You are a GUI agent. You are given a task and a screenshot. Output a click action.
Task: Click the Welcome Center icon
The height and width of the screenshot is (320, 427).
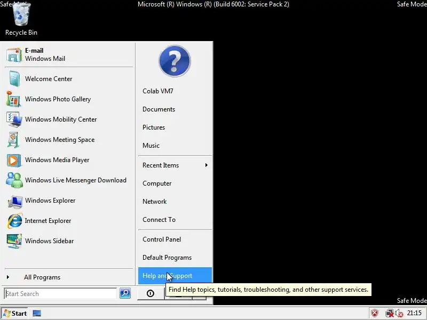pyautogui.click(x=14, y=78)
